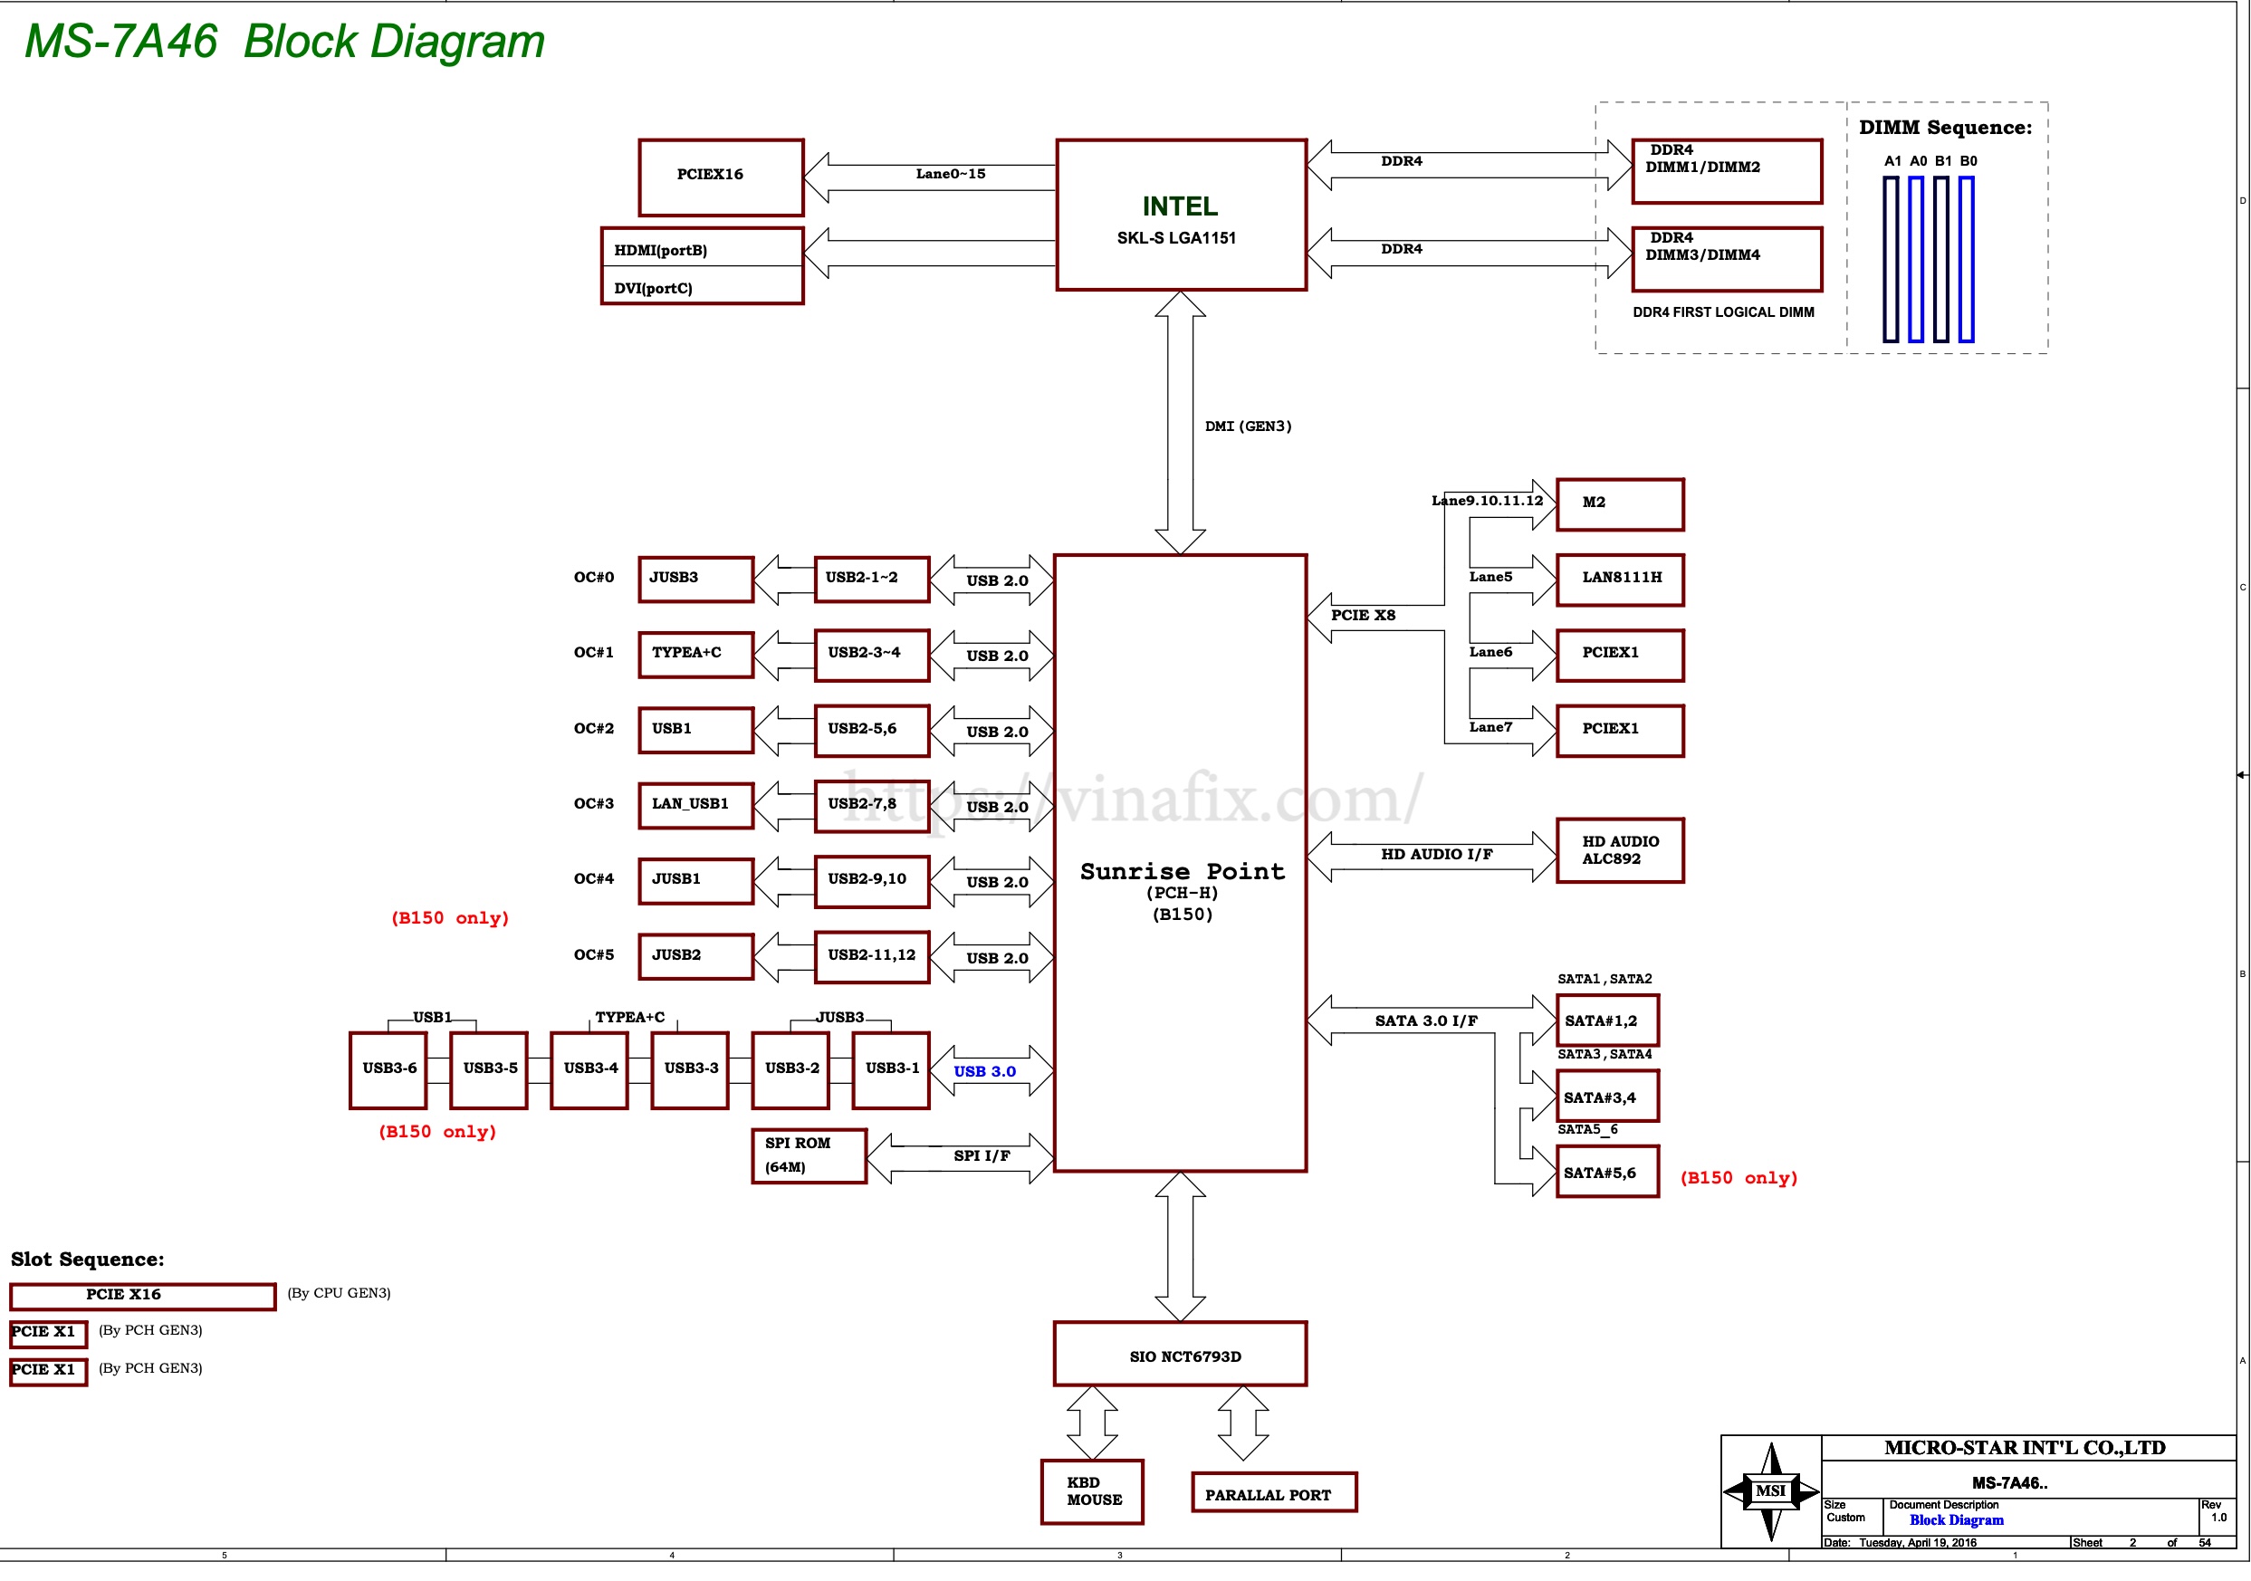Screen dimensions: 2251x1581
Task: Select the USB2-3~4 block
Action: tap(872, 656)
